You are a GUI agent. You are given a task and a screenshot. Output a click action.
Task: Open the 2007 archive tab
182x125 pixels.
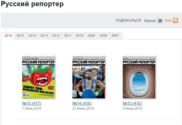[115, 36]
